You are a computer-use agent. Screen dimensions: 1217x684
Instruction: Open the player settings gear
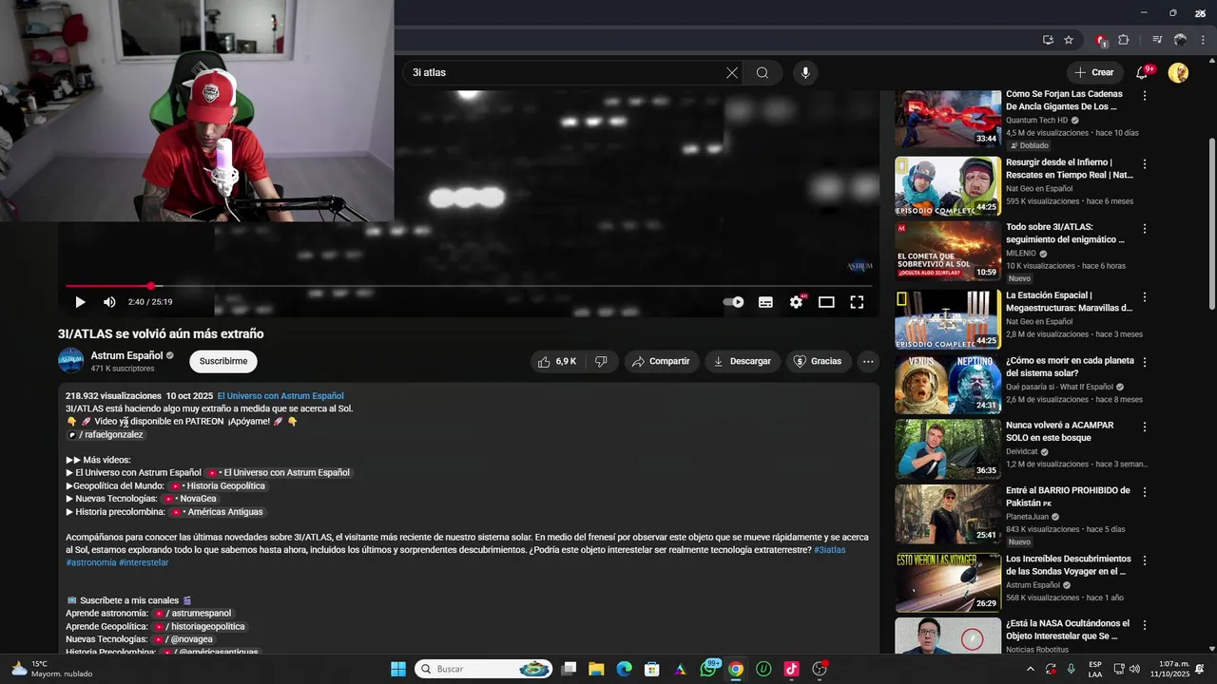point(796,302)
